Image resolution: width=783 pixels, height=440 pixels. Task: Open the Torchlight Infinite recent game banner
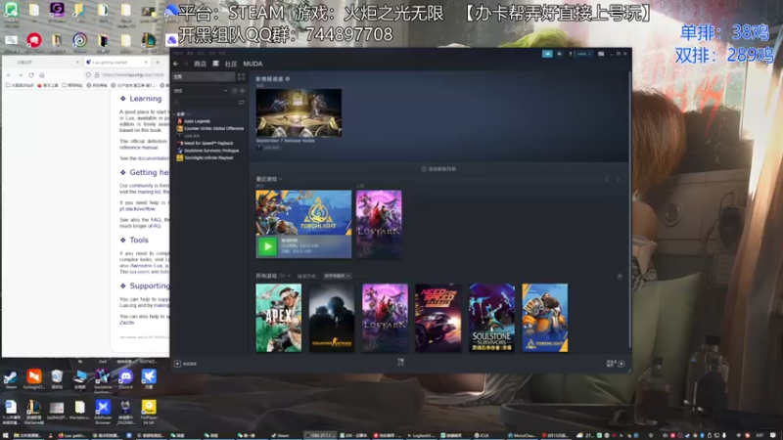pyautogui.click(x=303, y=212)
